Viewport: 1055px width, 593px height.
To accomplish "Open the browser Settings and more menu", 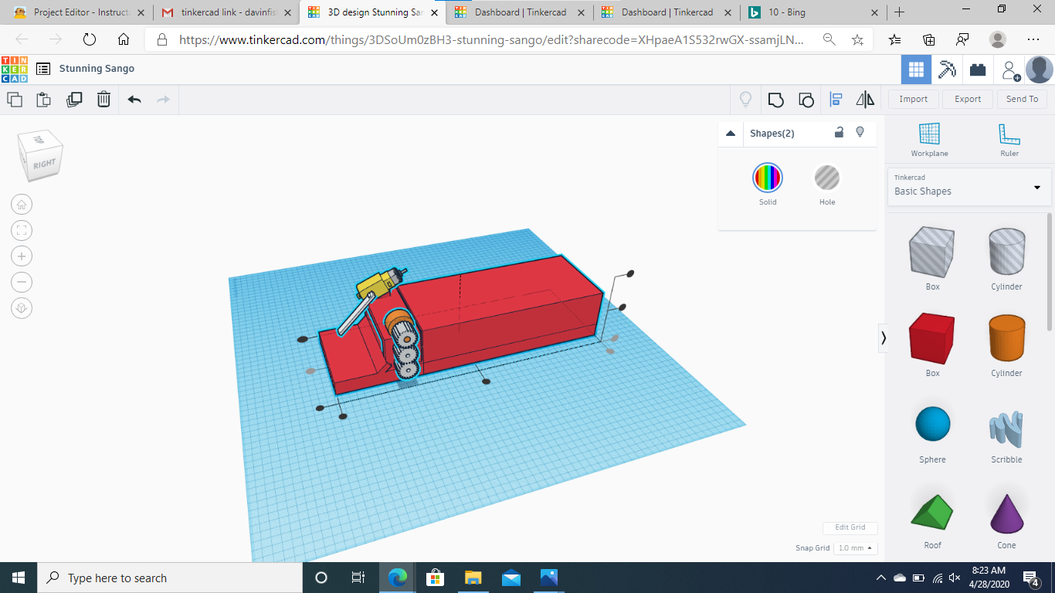I will click(x=1033, y=39).
